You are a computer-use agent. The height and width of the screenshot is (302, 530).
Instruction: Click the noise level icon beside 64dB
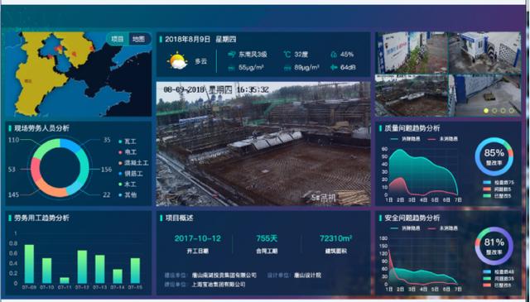(334, 68)
